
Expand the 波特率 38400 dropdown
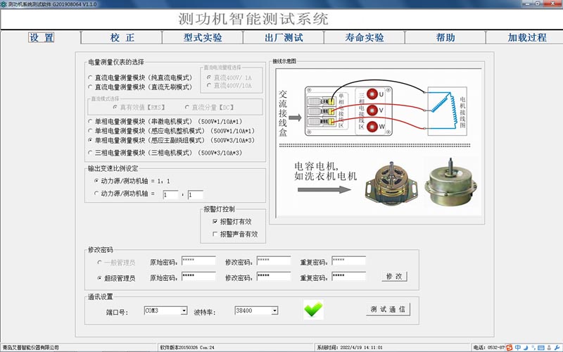coord(274,310)
